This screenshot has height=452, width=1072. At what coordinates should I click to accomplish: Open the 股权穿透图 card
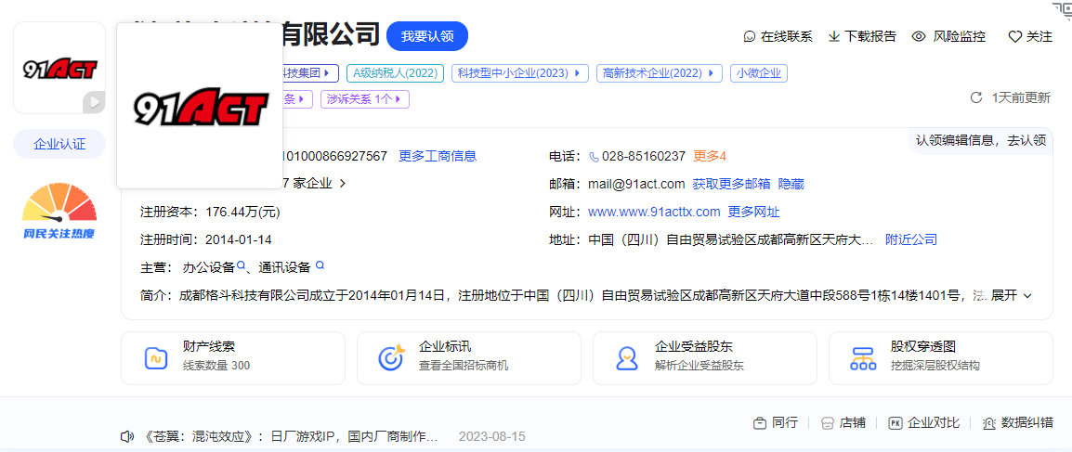click(x=940, y=357)
